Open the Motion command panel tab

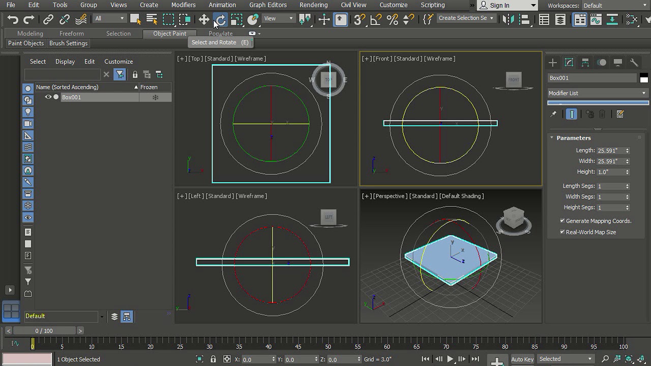pyautogui.click(x=602, y=63)
